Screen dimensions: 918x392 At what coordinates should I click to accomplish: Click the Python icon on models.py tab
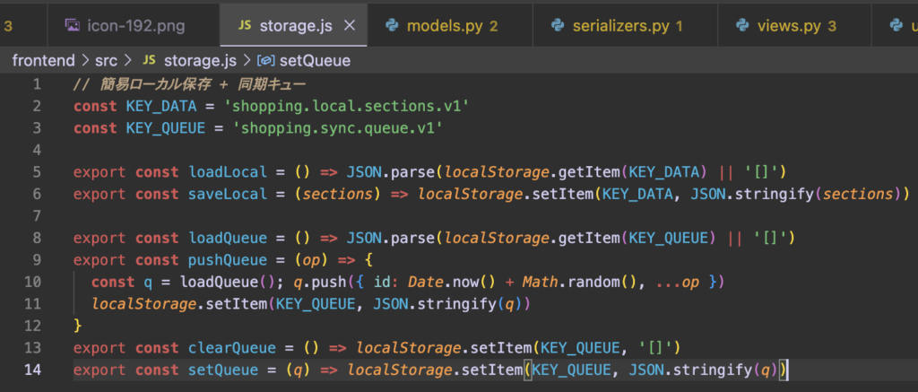coord(392,26)
